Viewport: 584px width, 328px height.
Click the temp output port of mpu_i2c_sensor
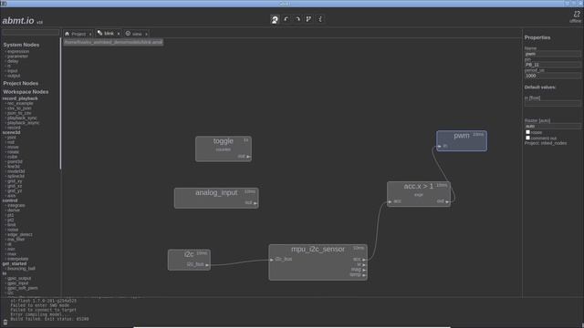click(364, 275)
